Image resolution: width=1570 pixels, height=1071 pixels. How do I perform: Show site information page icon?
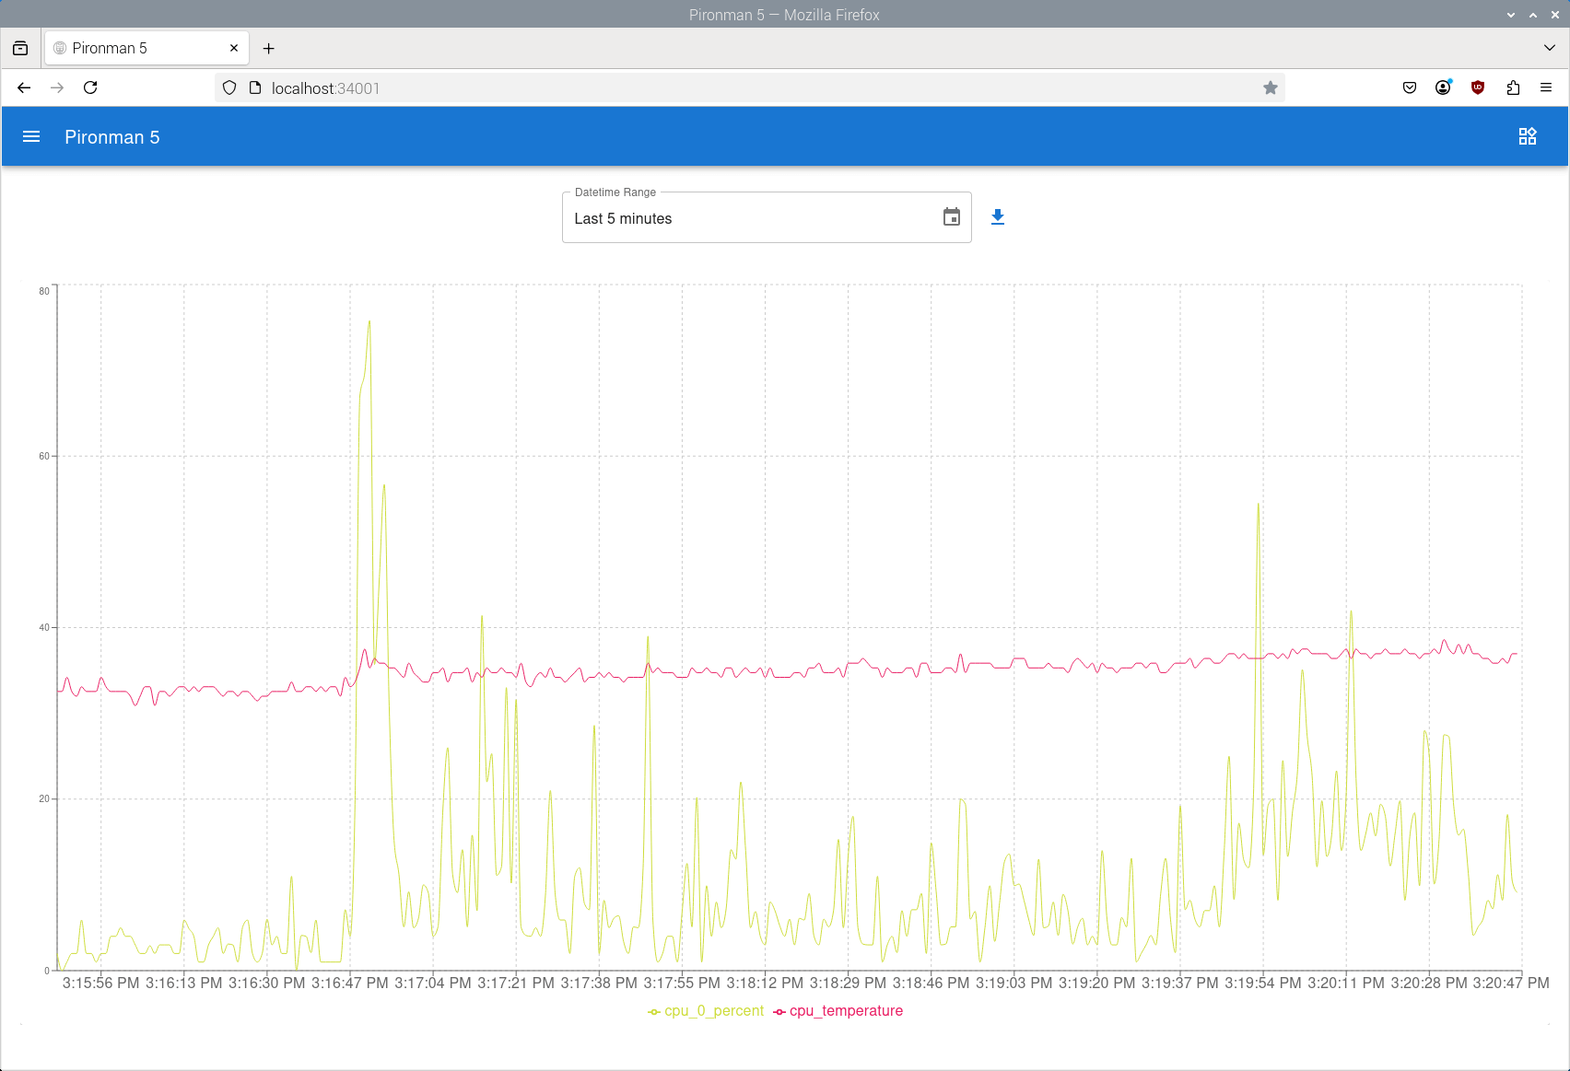click(x=255, y=87)
